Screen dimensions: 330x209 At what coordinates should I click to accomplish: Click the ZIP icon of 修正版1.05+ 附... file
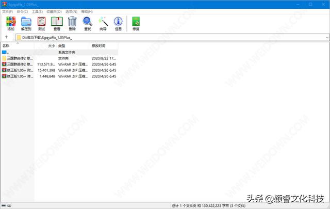tap(4, 70)
